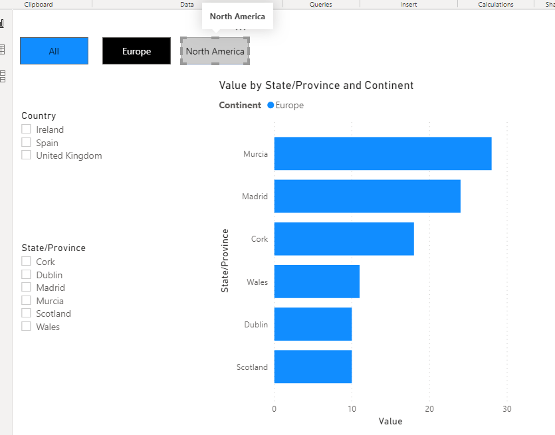
Task: Enable the Wales slicer checkbox
Action: 27,326
